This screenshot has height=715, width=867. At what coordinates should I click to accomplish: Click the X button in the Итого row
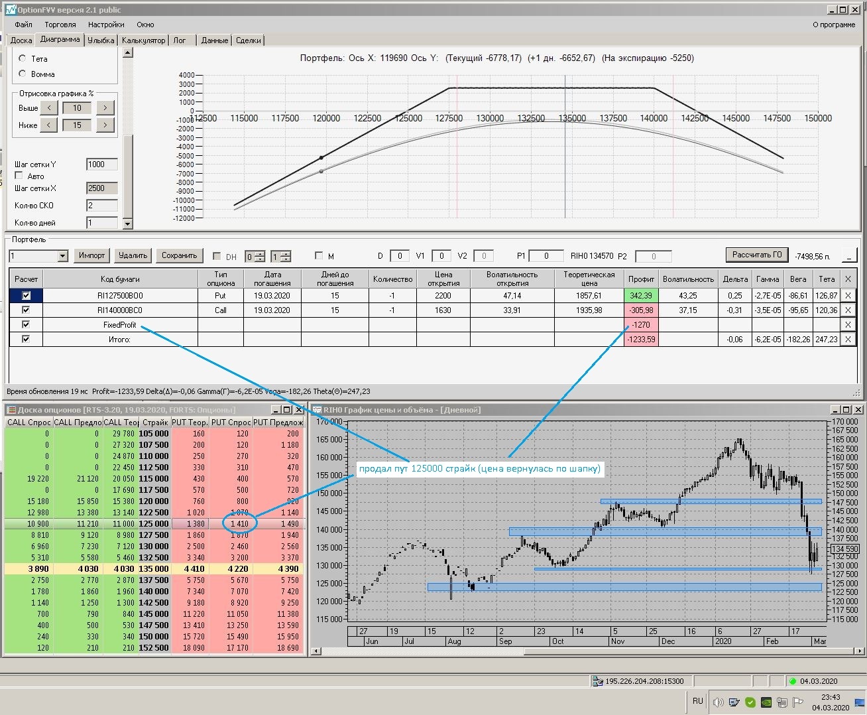tap(848, 340)
